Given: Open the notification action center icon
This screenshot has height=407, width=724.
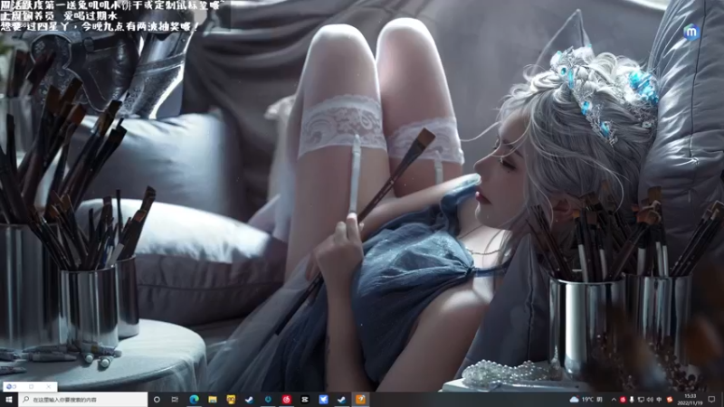Looking at the screenshot, I should click(711, 400).
